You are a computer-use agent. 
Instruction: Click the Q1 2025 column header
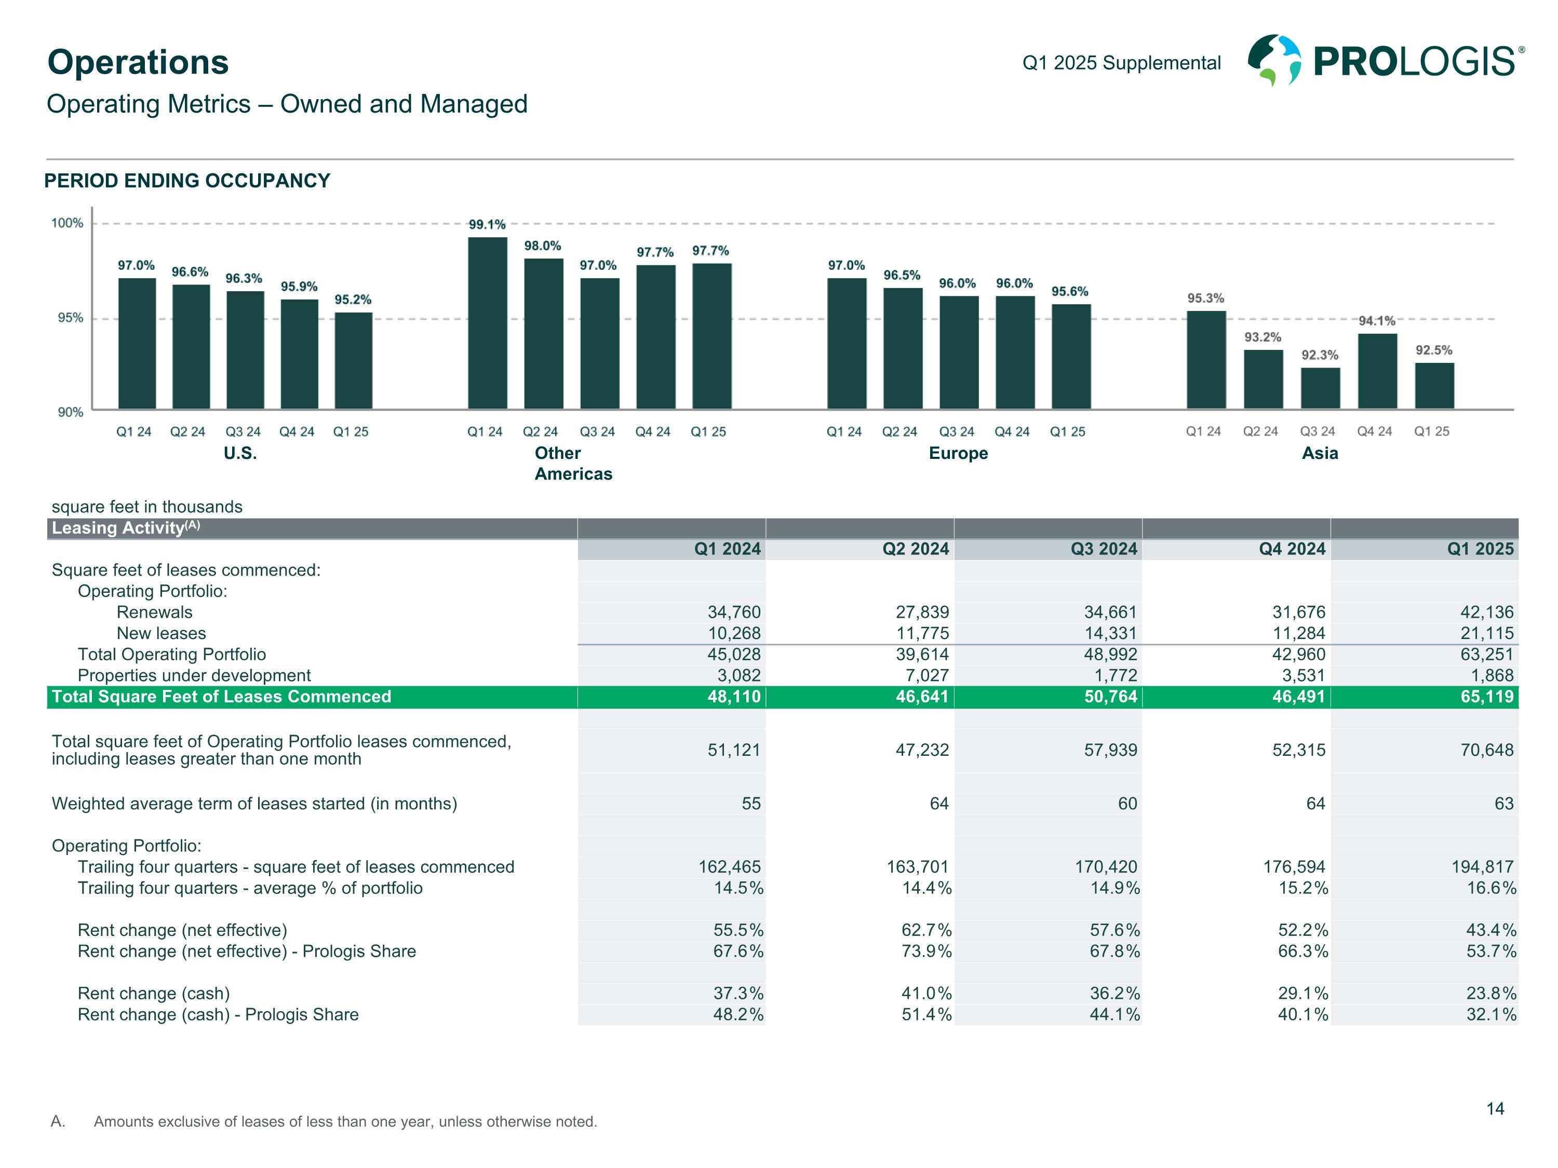[1480, 549]
